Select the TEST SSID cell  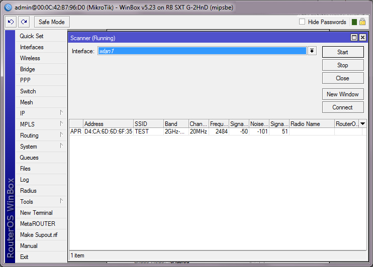point(148,131)
